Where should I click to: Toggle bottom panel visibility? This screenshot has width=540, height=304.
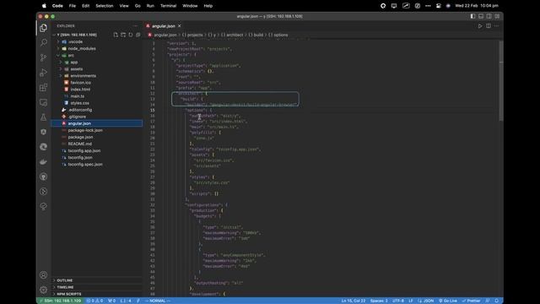click(x=481, y=16)
